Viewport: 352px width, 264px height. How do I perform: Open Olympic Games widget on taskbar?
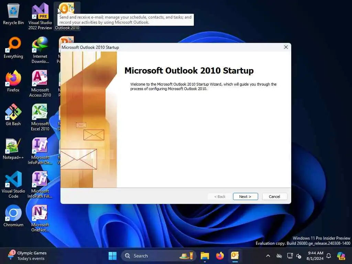[27, 256]
